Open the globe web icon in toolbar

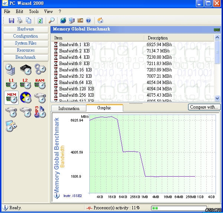(63, 20)
